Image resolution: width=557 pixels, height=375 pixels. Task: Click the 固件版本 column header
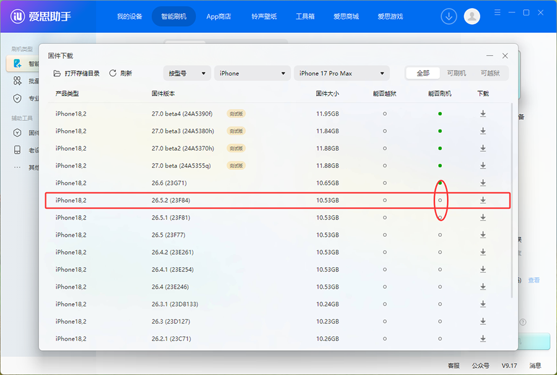click(x=163, y=94)
